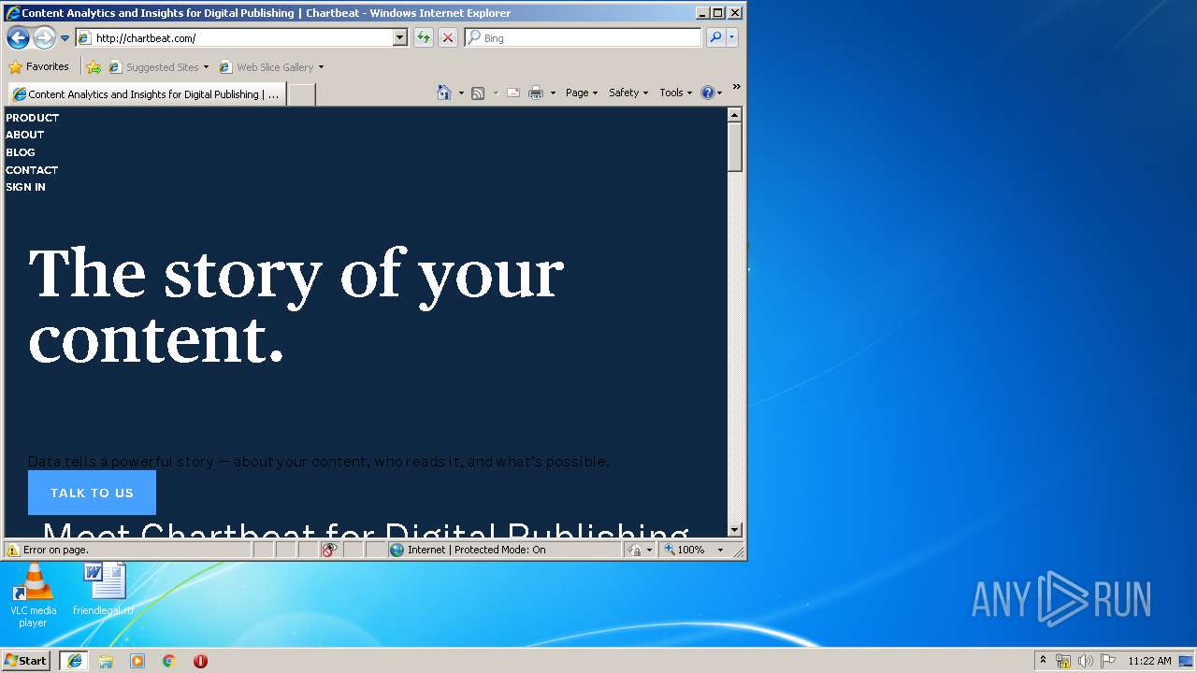Click the Print icon
1197x673 pixels.
536,93
